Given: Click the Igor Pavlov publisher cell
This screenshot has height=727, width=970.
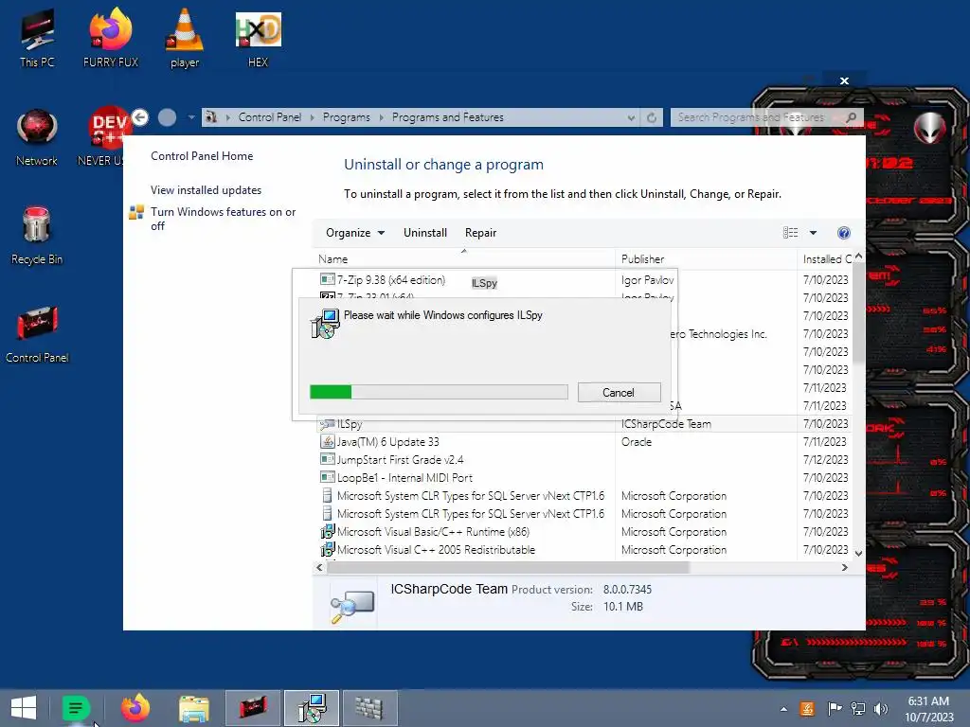Looking at the screenshot, I should (x=648, y=280).
